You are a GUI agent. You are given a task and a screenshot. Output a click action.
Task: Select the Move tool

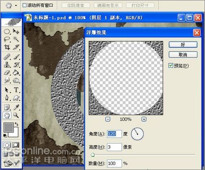pos(16,31)
